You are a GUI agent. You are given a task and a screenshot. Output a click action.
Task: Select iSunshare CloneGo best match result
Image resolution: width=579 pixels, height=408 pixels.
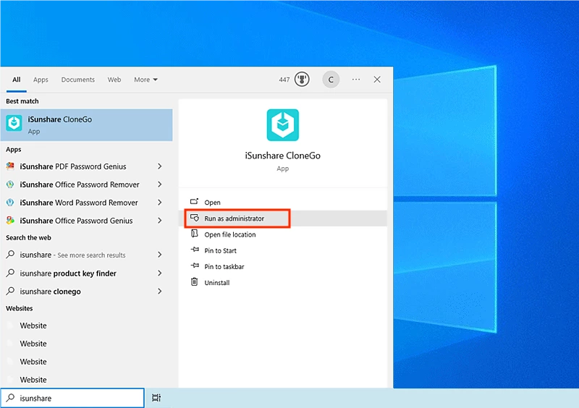[86, 125]
